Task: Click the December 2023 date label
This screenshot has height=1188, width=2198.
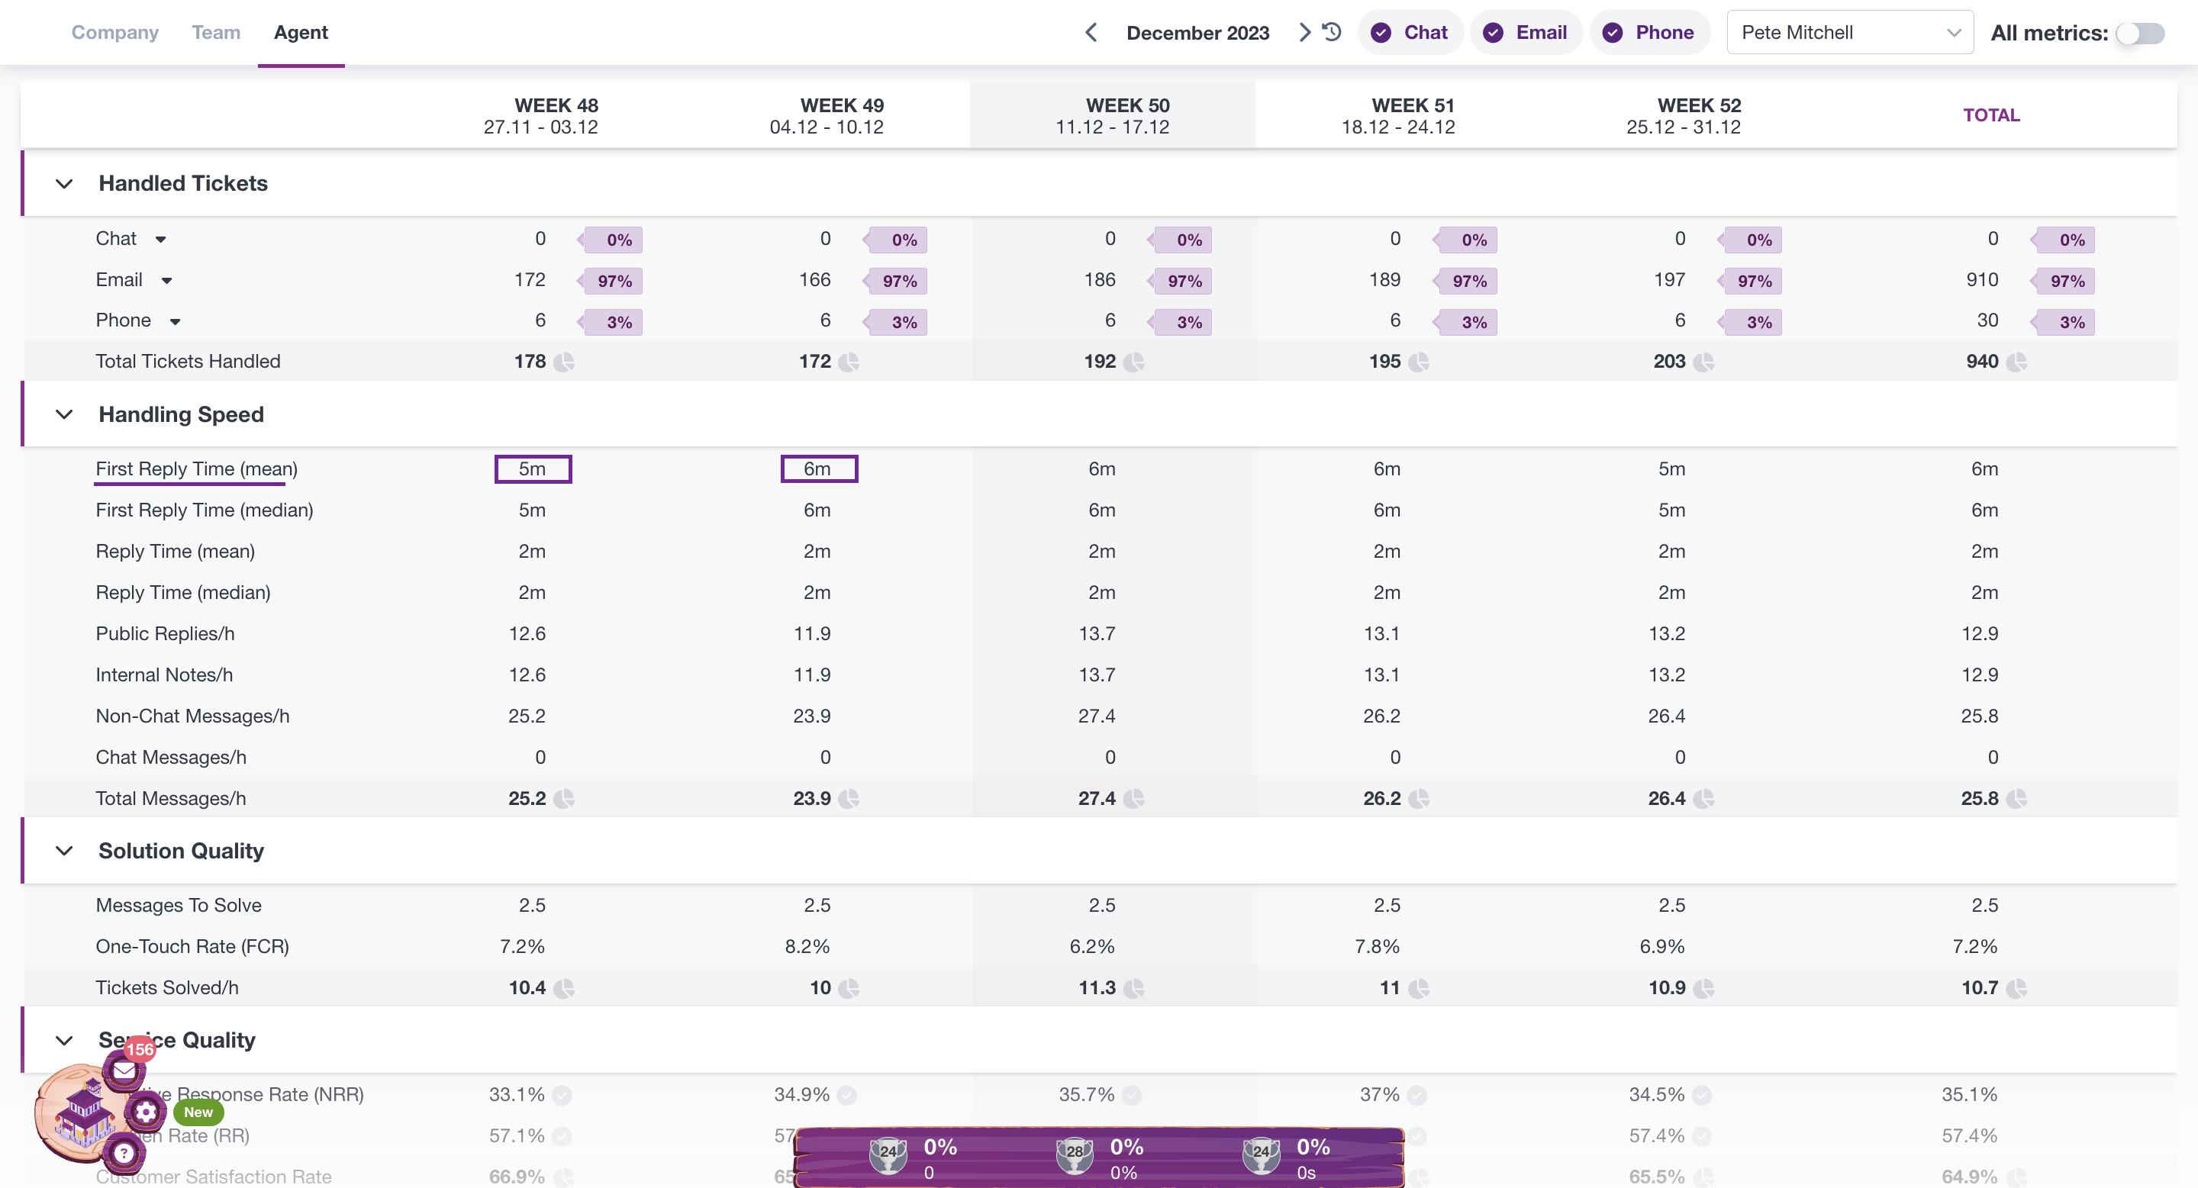Action: 1198,32
